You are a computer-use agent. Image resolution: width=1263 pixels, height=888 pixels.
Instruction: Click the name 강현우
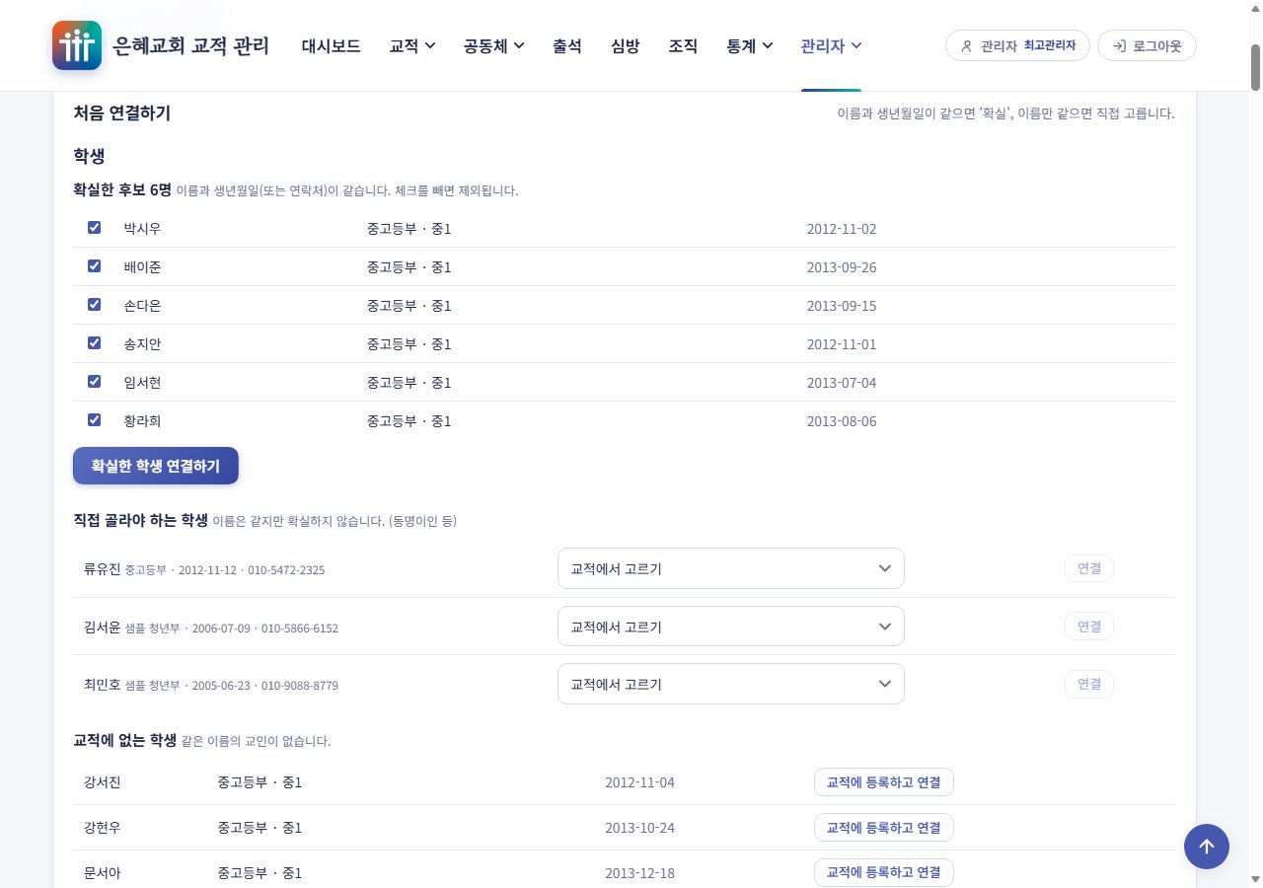tap(103, 828)
